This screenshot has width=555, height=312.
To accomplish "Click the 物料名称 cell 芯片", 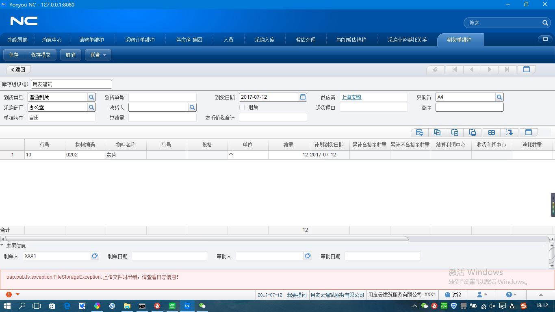I will pos(126,155).
